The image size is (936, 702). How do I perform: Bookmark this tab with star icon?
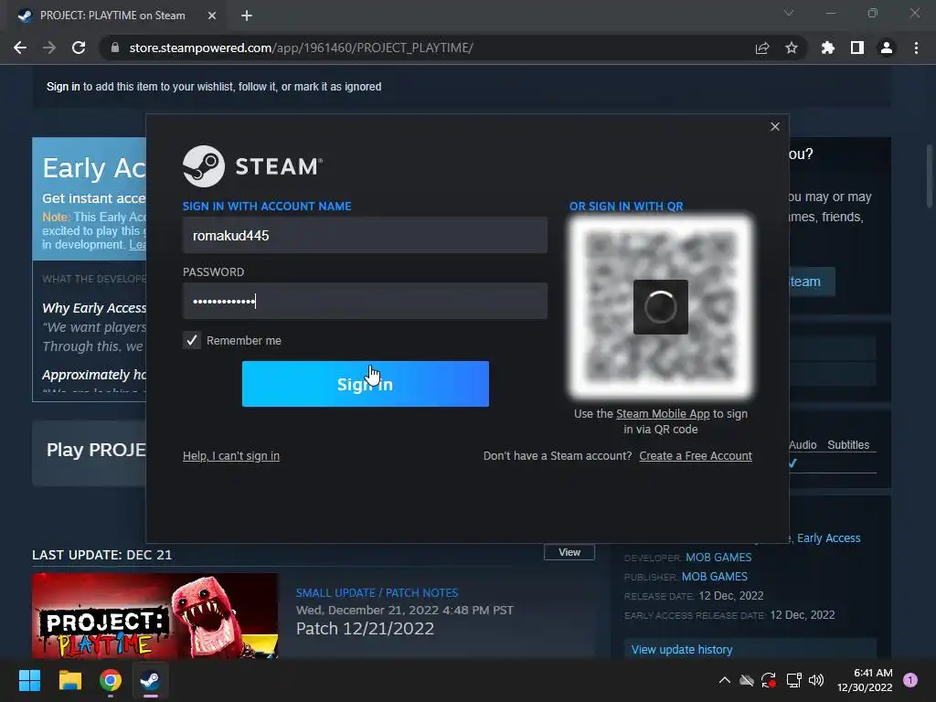tap(792, 48)
